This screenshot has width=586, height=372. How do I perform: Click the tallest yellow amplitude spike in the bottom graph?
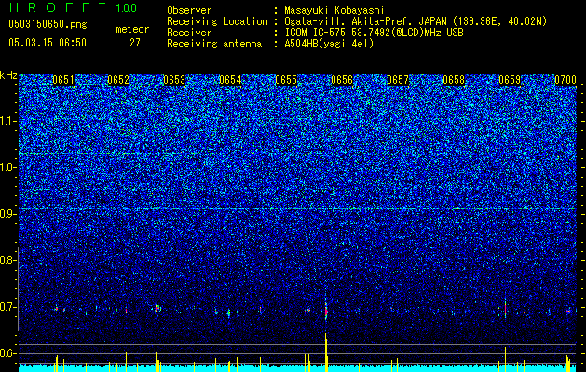326,352
